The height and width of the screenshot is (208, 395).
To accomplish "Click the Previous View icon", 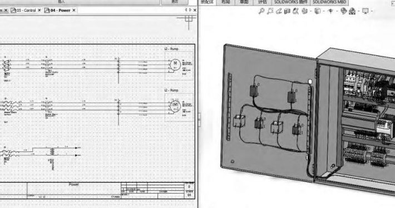I will [x=279, y=11].
